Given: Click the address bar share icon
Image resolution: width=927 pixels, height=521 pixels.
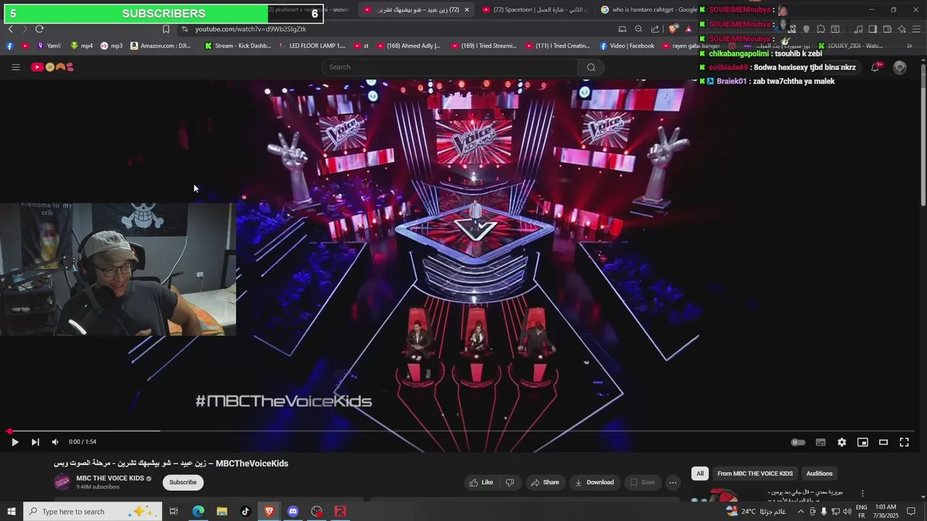Looking at the screenshot, I should (655, 29).
